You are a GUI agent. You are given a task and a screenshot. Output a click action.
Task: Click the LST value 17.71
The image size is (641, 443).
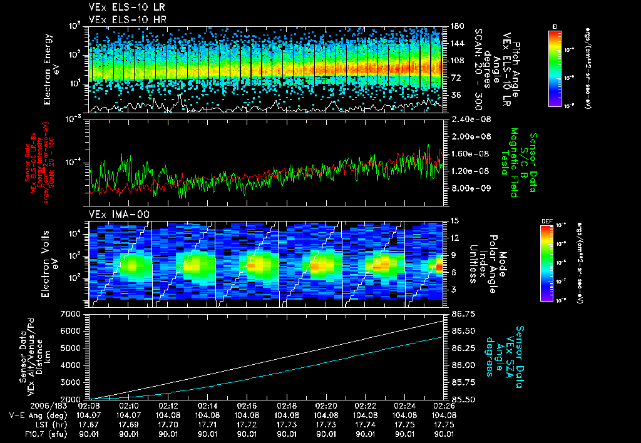(x=207, y=425)
